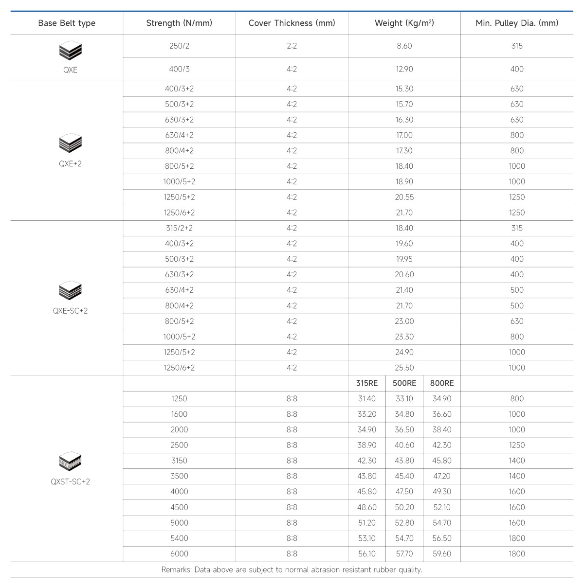Select the 2:2 cover thickness cell
Image resolution: width=584 pixels, height=588 pixels.
point(292,46)
